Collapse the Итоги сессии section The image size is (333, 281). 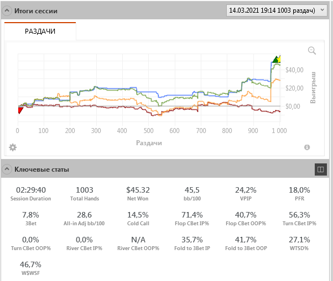tap(8, 11)
